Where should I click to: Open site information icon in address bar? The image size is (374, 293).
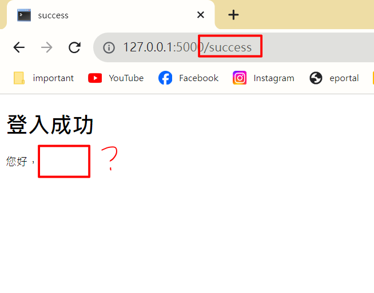coord(109,47)
